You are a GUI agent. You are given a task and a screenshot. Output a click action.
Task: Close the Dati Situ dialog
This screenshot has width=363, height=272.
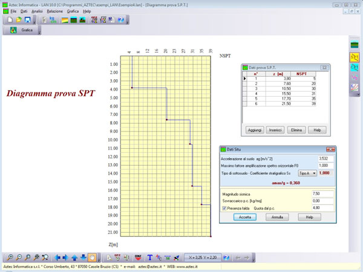point(330,149)
